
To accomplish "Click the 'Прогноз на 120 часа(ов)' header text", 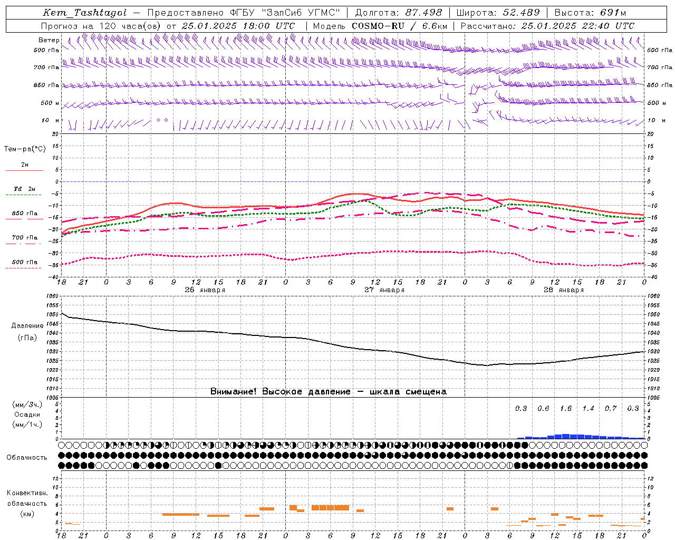I will 101,26.
